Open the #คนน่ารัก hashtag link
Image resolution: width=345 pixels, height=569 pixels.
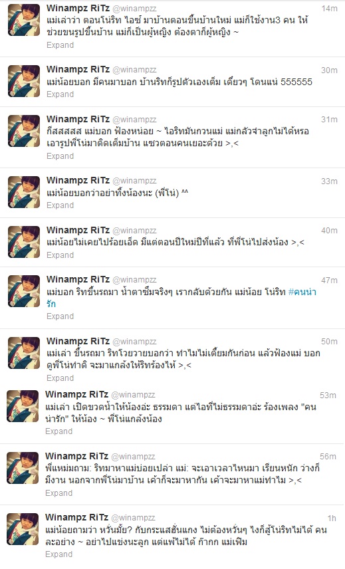181,298
